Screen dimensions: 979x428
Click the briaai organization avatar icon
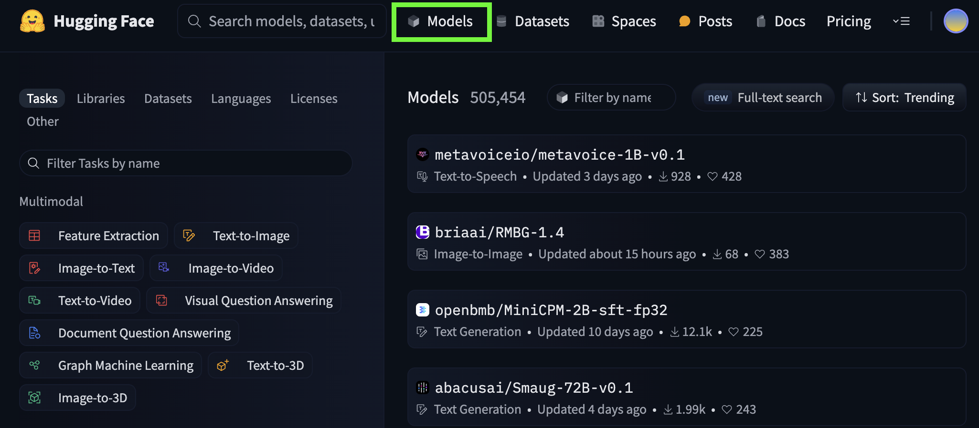click(423, 232)
